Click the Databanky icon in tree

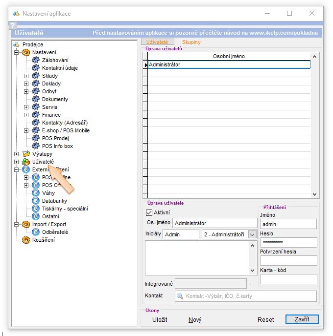point(35,201)
